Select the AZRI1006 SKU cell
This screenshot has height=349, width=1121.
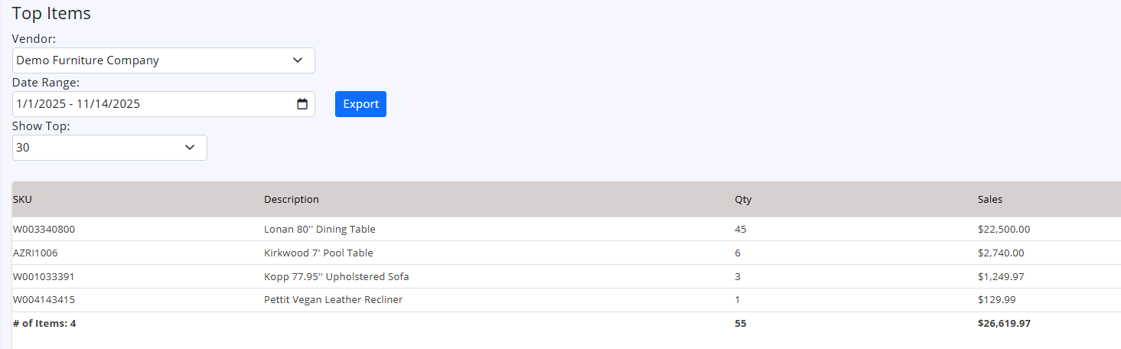[x=35, y=253]
